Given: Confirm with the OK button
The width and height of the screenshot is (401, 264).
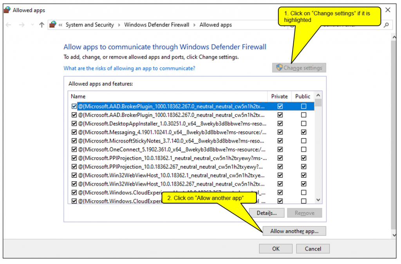Looking at the screenshot, I should point(276,249).
